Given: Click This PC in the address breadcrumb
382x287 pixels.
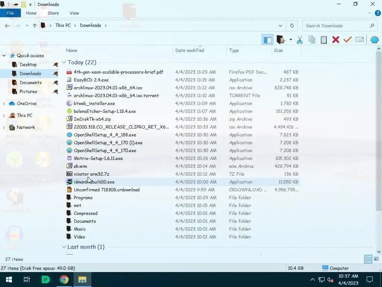Looking at the screenshot, I should pos(63,25).
